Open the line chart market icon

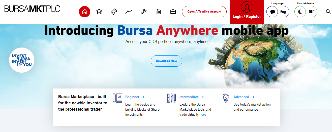[129, 12]
